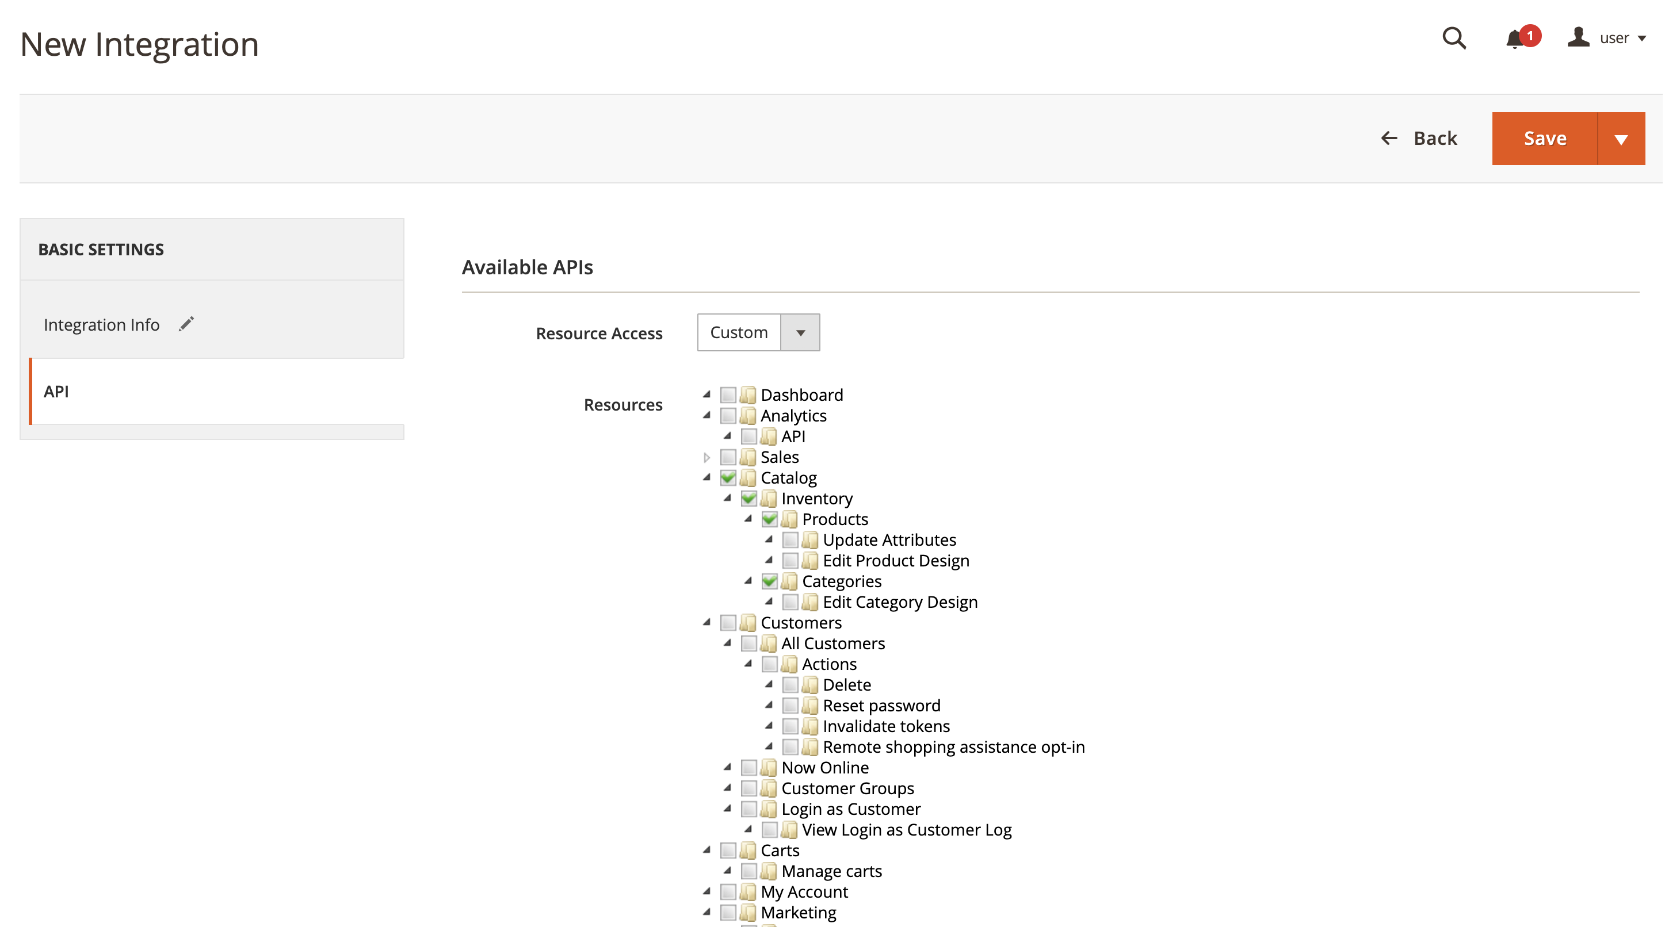This screenshot has height=927, width=1665.
Task: Select the API resource under Analytics
Action: pos(793,436)
